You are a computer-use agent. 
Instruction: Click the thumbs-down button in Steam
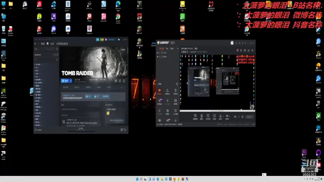click(x=97, y=96)
